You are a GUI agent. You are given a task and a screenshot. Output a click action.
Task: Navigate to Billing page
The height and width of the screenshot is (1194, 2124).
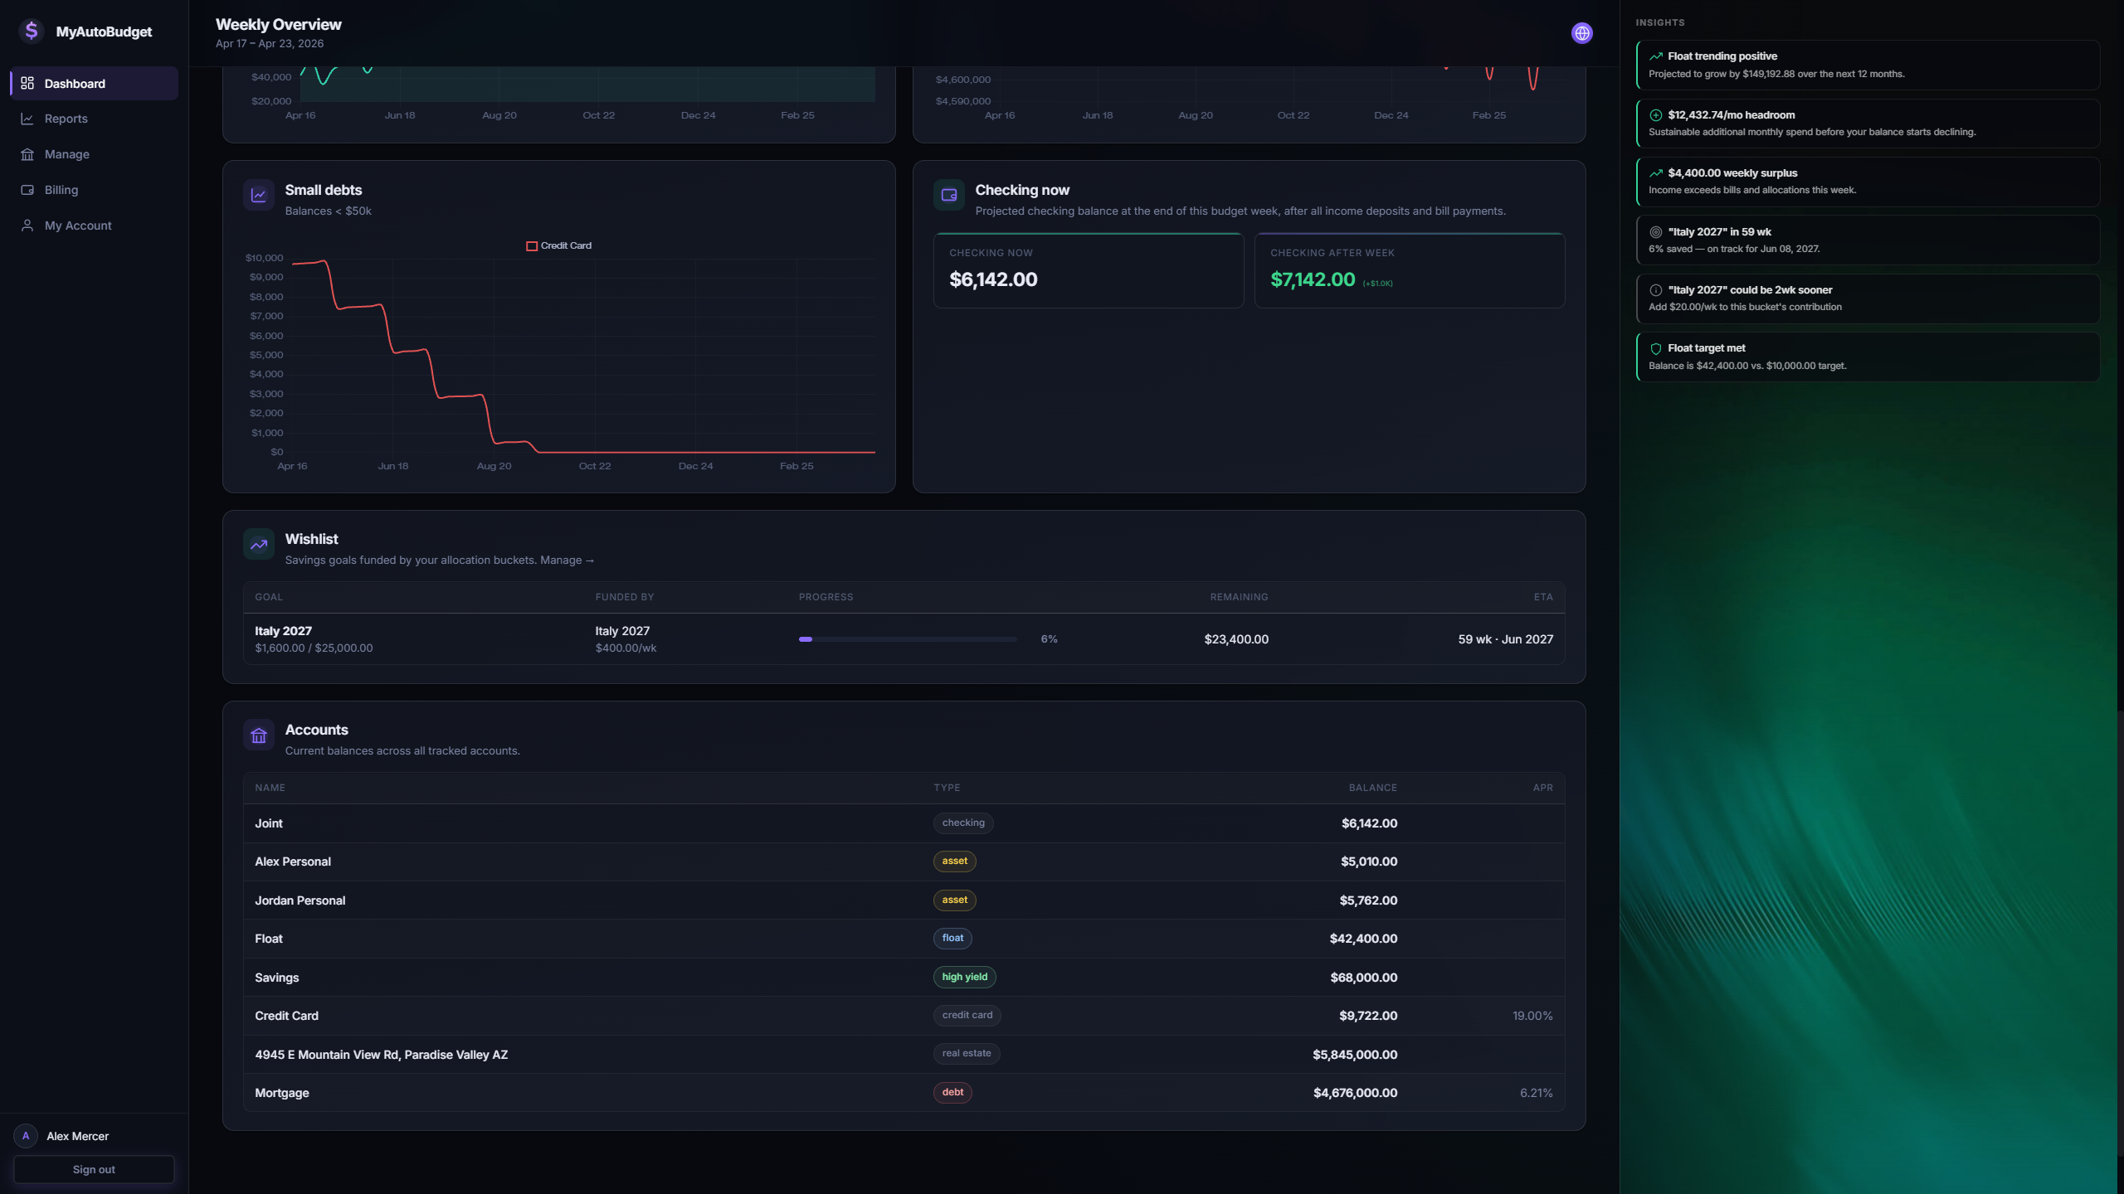pos(95,190)
